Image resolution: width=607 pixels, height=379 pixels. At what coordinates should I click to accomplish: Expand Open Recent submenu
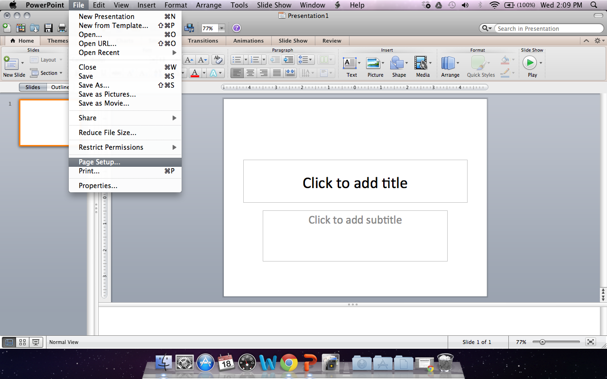(125, 53)
